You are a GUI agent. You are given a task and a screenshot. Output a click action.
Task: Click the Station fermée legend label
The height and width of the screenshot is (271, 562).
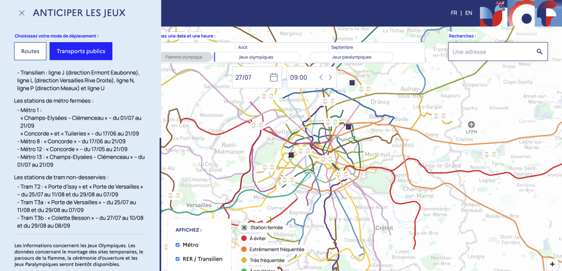click(x=266, y=227)
